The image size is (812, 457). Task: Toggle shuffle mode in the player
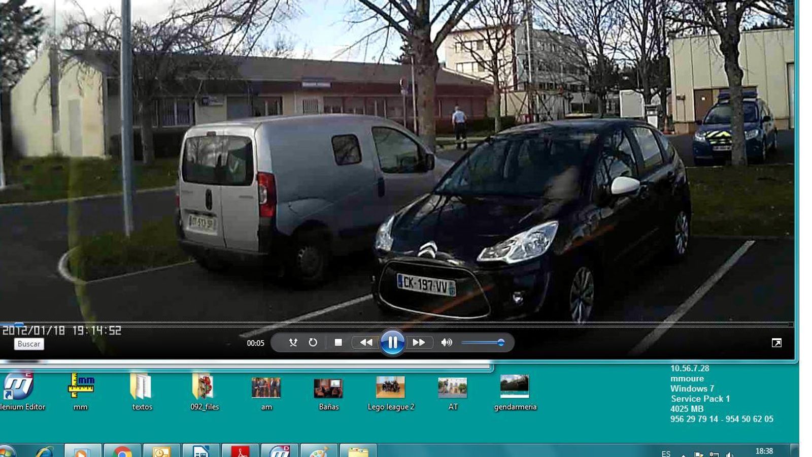click(x=293, y=343)
